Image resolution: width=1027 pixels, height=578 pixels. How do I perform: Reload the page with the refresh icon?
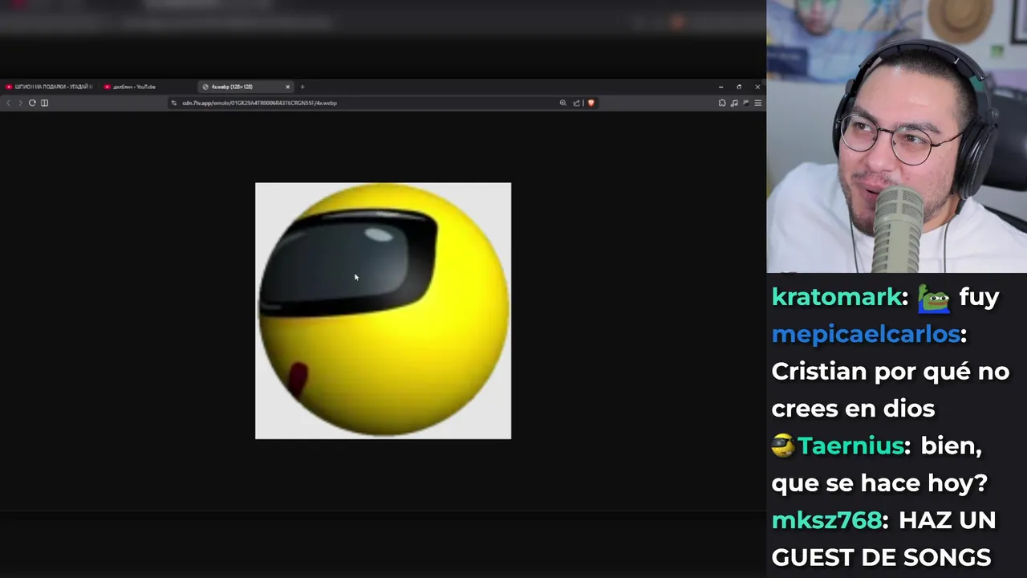(32, 103)
